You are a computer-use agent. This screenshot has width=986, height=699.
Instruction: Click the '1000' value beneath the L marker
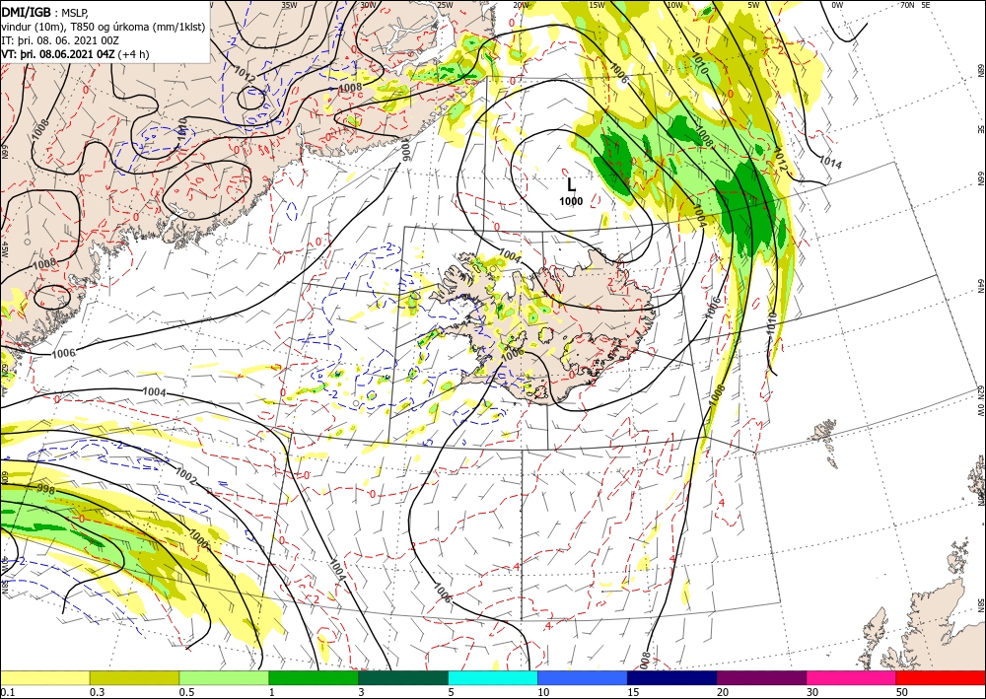[571, 201]
